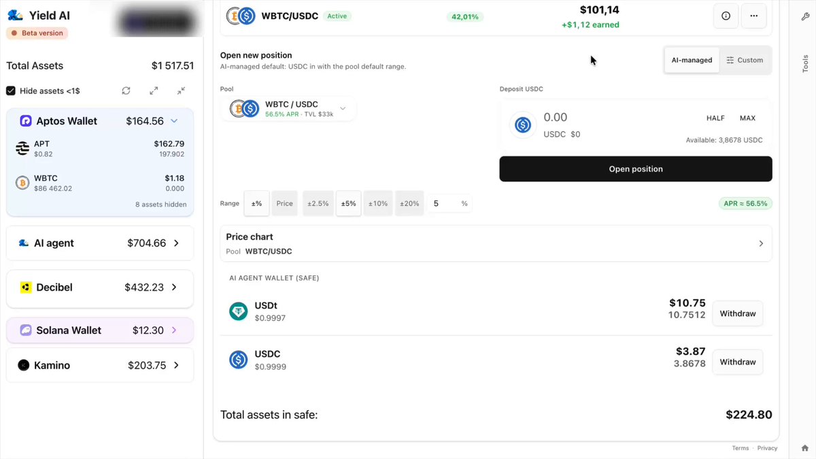Open the Tools wrench icon
This screenshot has width=816, height=459.
(805, 16)
